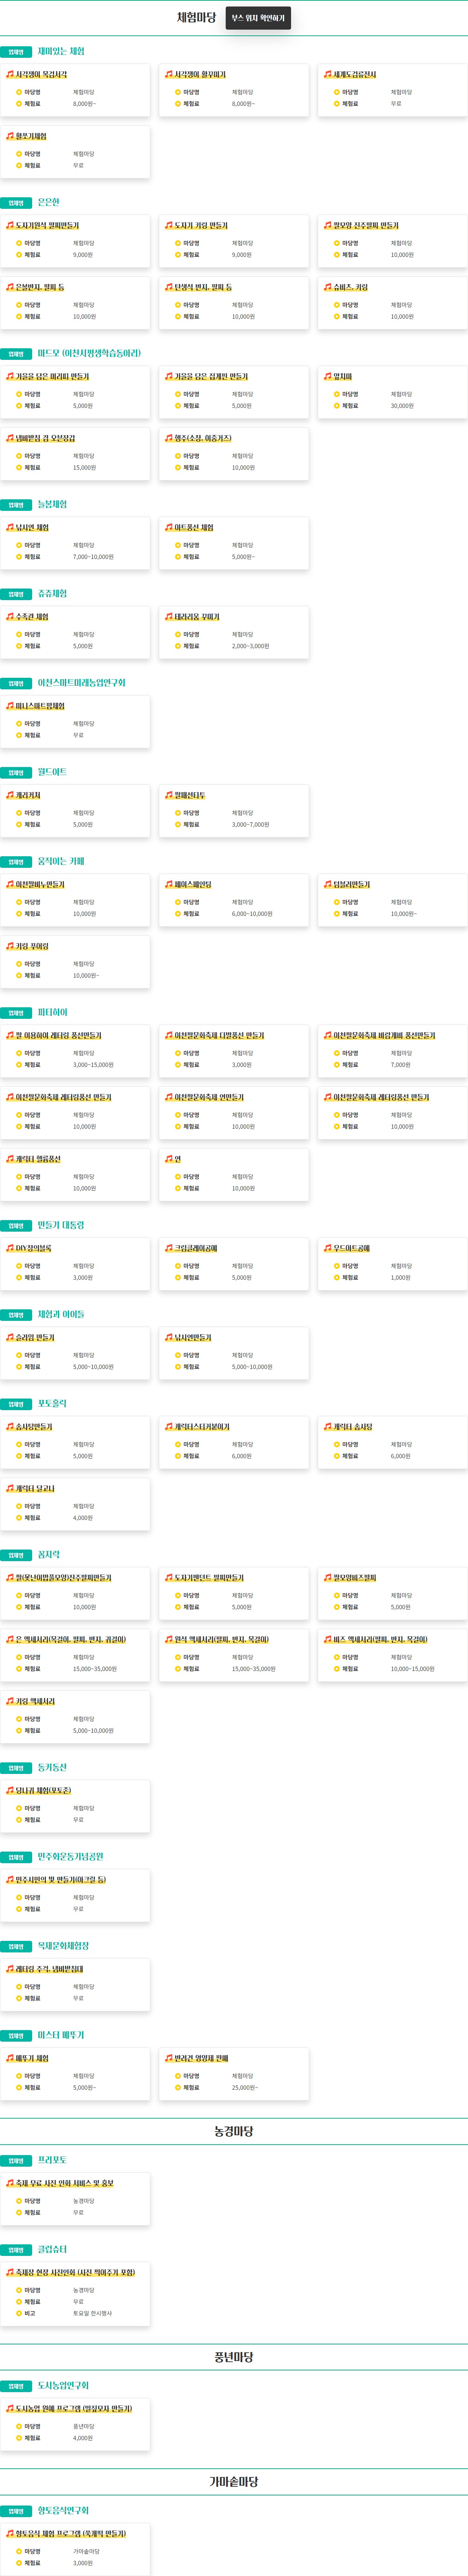
Task: Open the 페이스페인팅 card title
Action: point(193,884)
